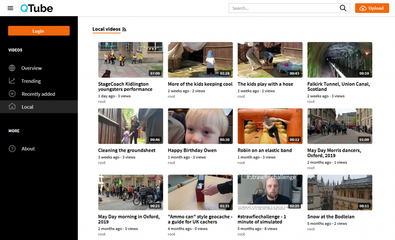Viewport: 395px width, 240px height.
Task: Click the QTube logo
Action: tap(36, 8)
